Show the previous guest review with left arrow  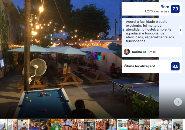tap(123, 30)
